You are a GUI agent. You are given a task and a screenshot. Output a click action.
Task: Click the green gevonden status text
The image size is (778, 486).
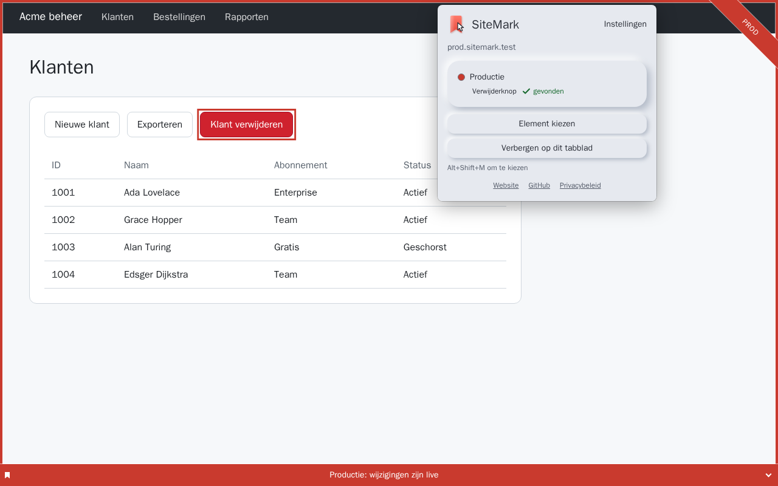[x=548, y=91]
